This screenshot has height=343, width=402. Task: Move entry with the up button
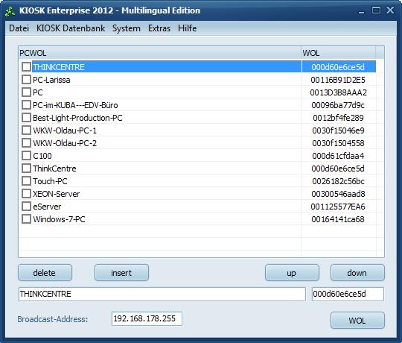292,273
